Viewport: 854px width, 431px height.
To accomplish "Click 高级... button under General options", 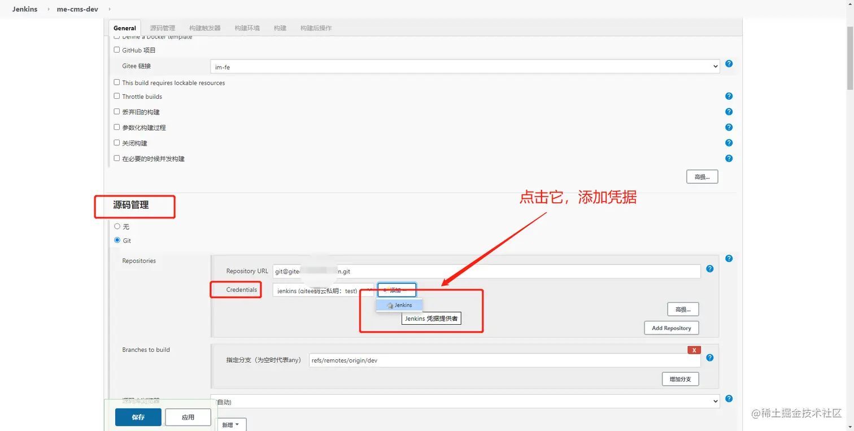I will (x=702, y=177).
